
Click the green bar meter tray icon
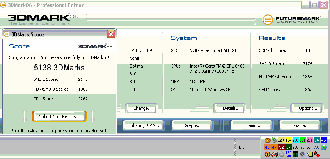(x=295, y=154)
